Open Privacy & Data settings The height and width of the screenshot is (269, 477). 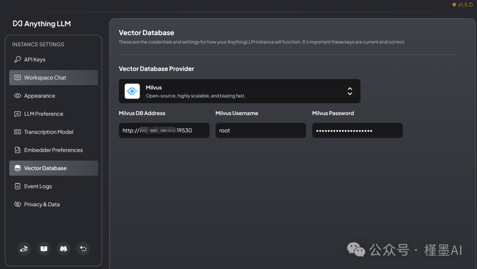point(53,204)
